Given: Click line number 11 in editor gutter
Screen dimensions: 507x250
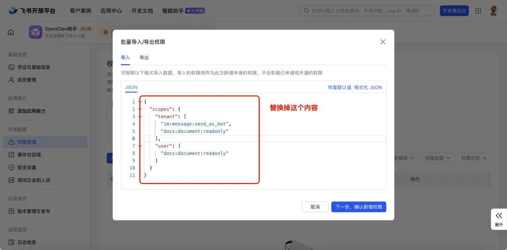Looking at the screenshot, I should (132, 176).
